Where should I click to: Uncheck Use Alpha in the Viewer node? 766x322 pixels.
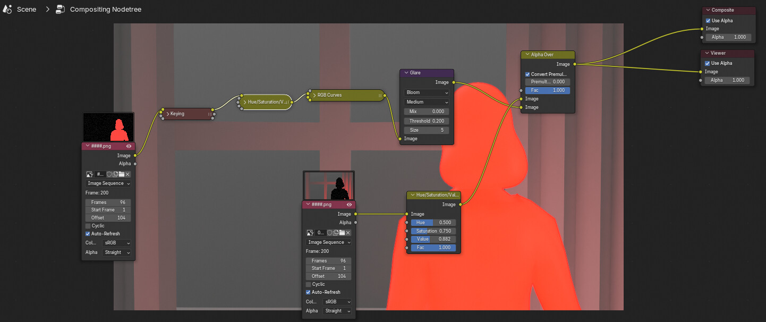pos(708,63)
